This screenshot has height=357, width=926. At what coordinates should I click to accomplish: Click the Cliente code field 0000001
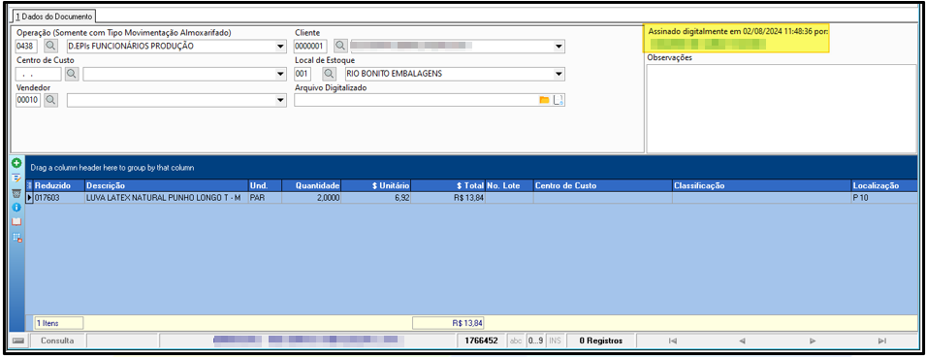[x=310, y=47]
